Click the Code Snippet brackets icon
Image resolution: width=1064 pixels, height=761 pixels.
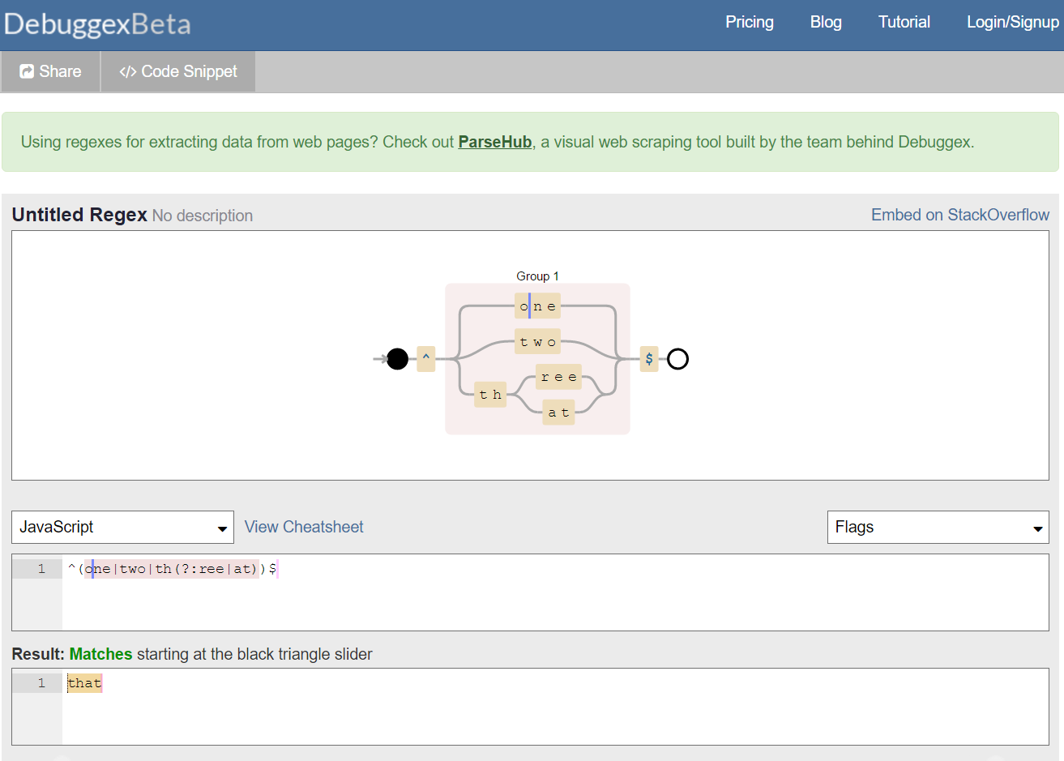pos(127,71)
